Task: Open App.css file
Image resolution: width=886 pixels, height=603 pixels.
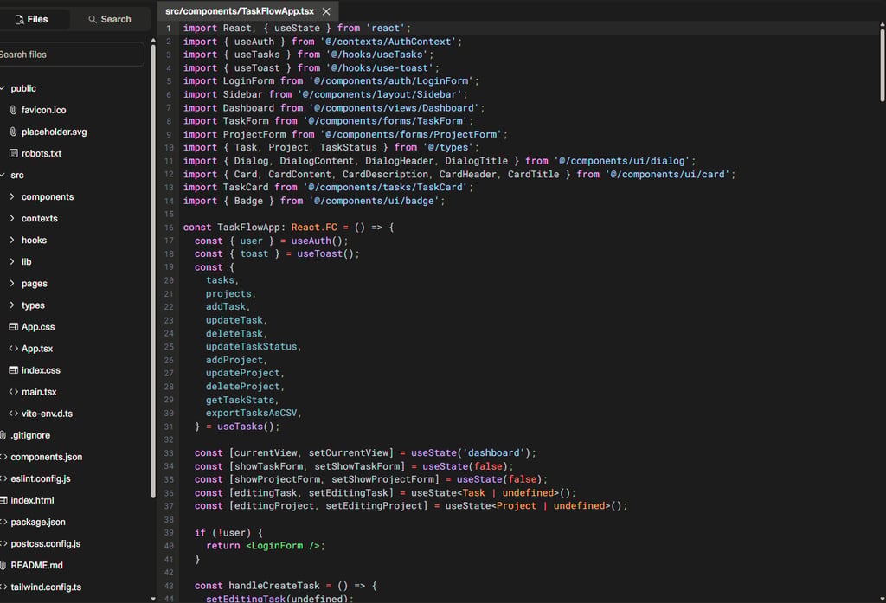Action: tap(38, 327)
